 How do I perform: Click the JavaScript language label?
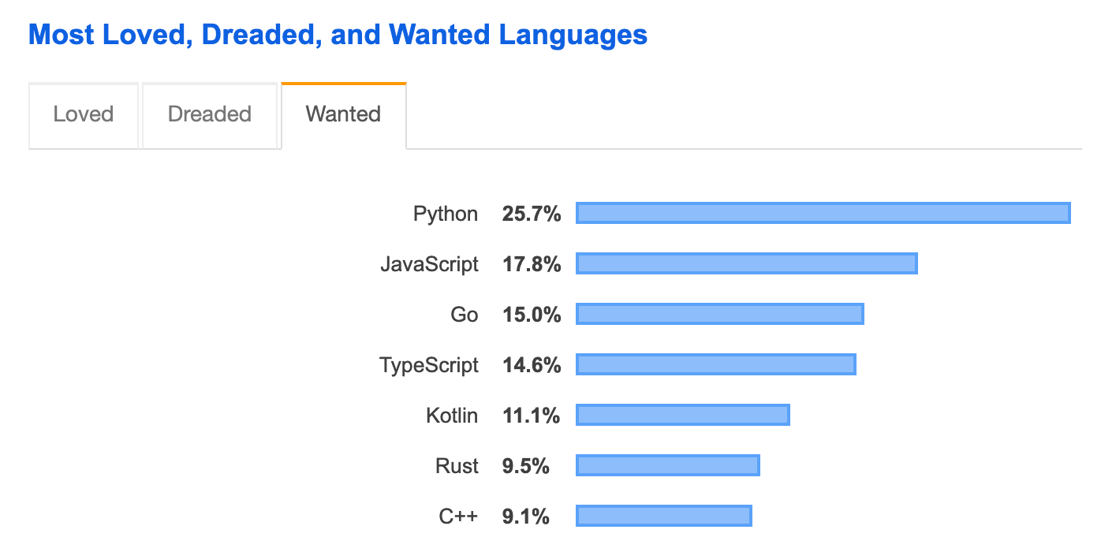430,263
